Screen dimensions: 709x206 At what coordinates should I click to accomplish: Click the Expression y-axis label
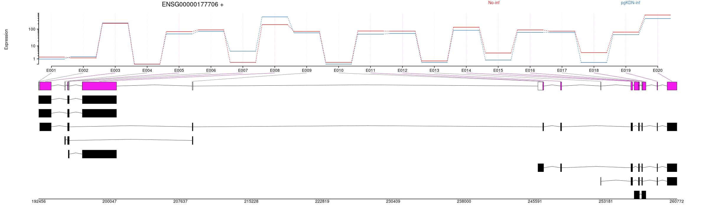[6, 39]
